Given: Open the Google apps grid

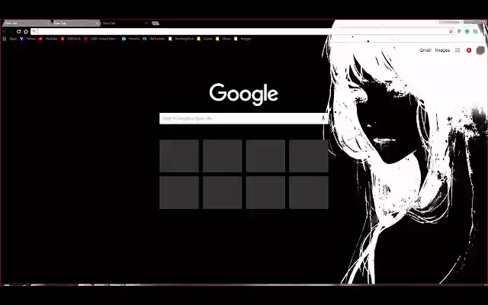Looking at the screenshot, I should point(457,50).
